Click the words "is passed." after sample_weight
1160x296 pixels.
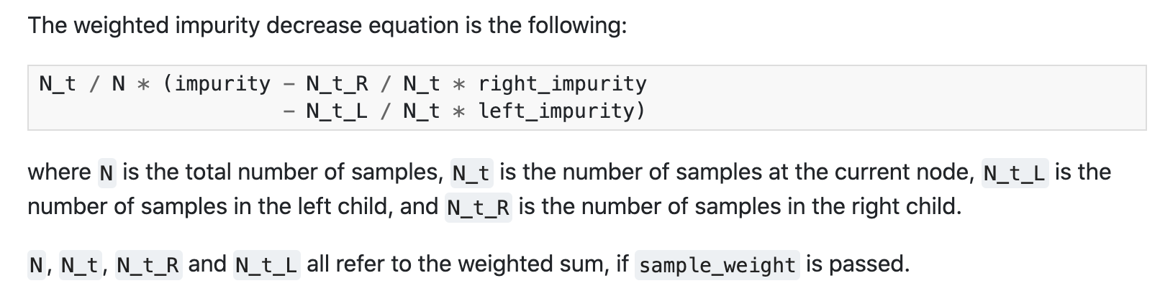click(858, 264)
